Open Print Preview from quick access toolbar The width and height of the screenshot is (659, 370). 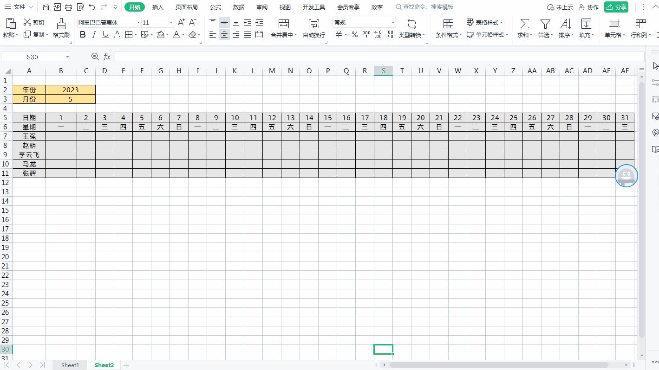[80, 7]
